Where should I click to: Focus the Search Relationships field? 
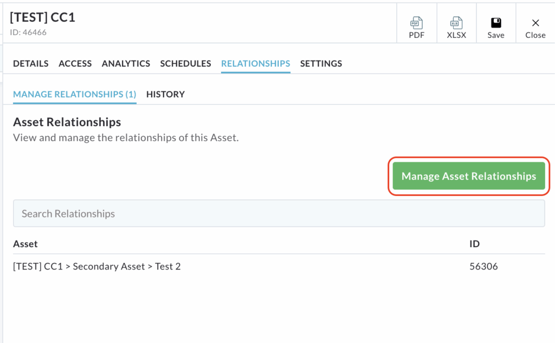point(279,214)
